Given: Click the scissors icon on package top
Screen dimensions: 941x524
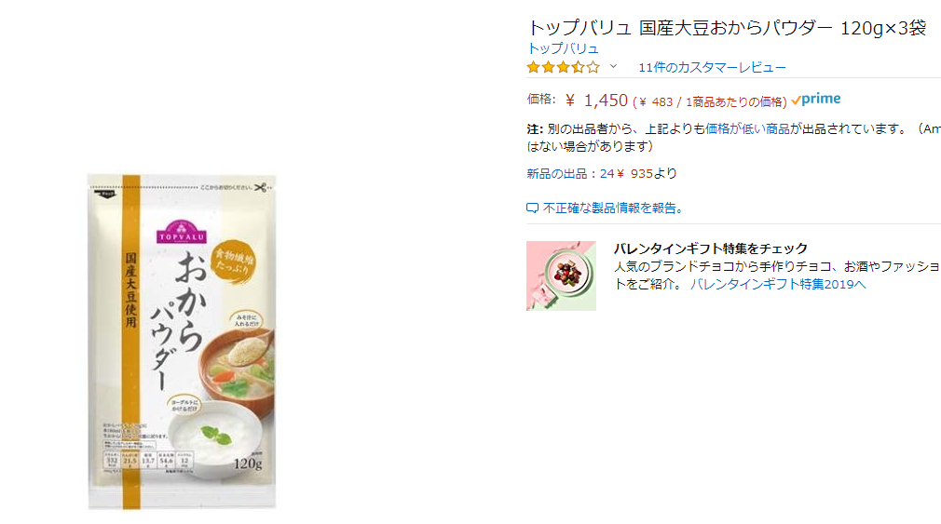Looking at the screenshot, I should click(x=260, y=188).
